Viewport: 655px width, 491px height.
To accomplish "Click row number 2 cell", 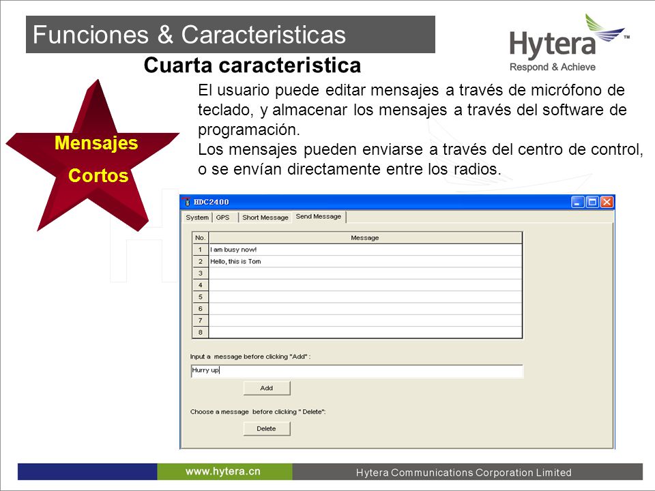I will tap(200, 261).
